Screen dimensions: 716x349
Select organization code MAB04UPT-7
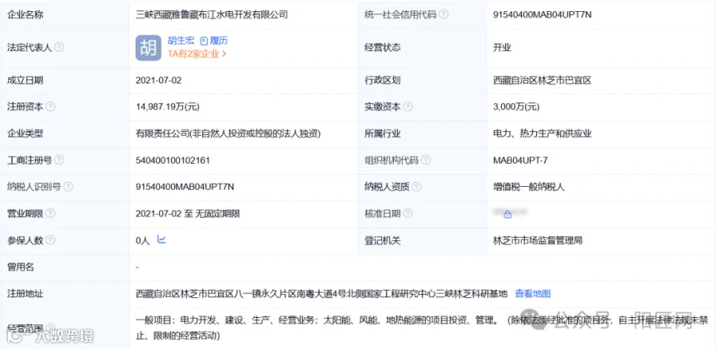(x=520, y=160)
